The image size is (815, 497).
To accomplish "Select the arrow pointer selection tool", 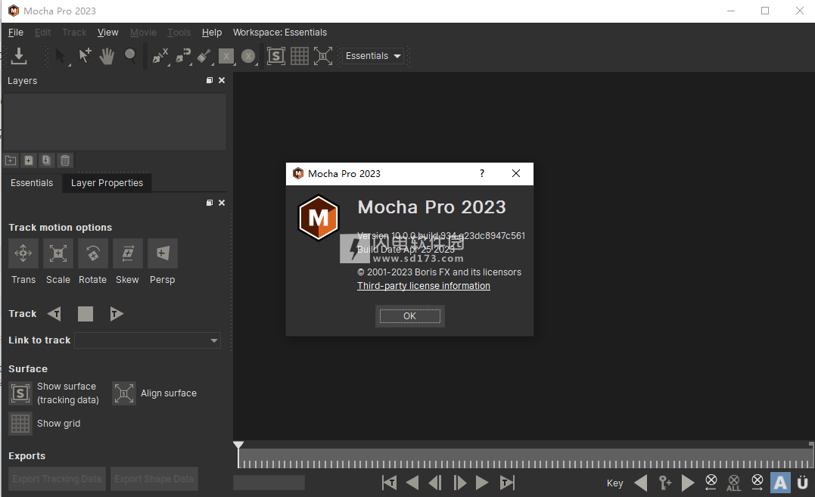I will pos(61,55).
